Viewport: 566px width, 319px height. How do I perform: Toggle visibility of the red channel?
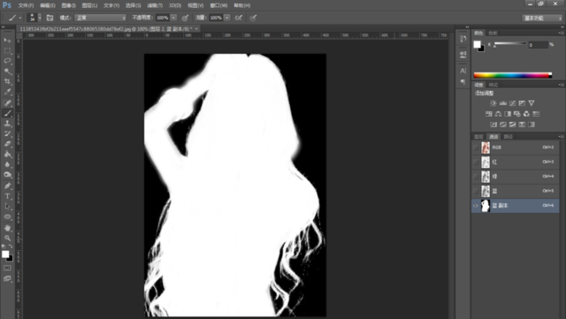coord(476,162)
